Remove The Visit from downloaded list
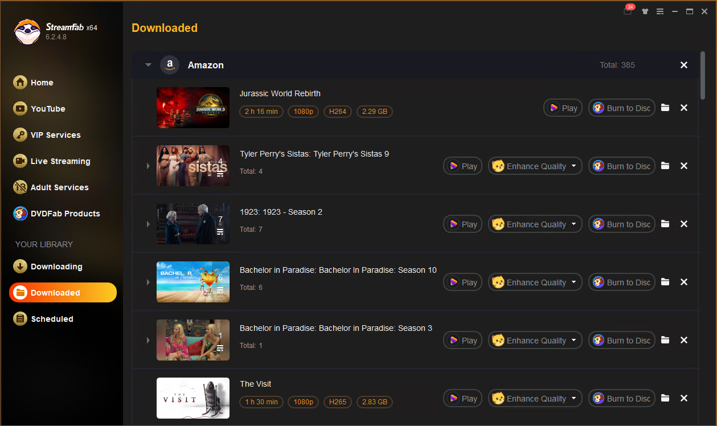Screen dimensions: 717x426 684,398
